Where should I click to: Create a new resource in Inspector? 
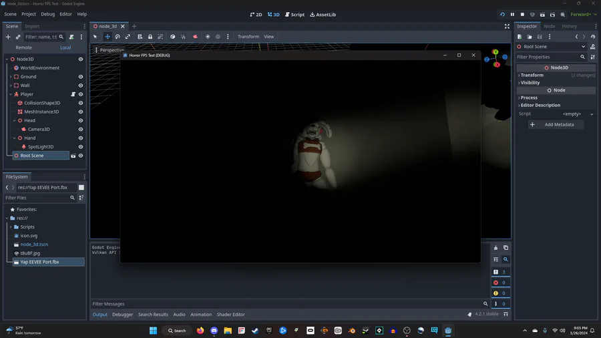(x=520, y=37)
